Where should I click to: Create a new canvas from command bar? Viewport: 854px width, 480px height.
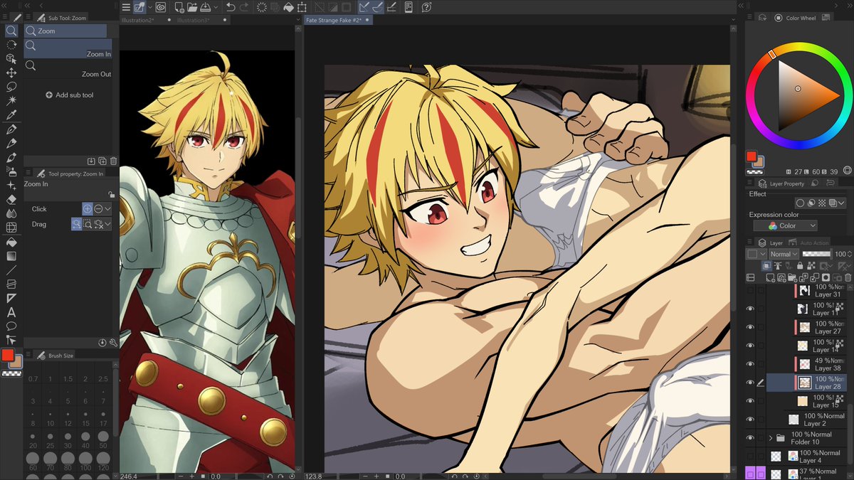click(x=179, y=7)
